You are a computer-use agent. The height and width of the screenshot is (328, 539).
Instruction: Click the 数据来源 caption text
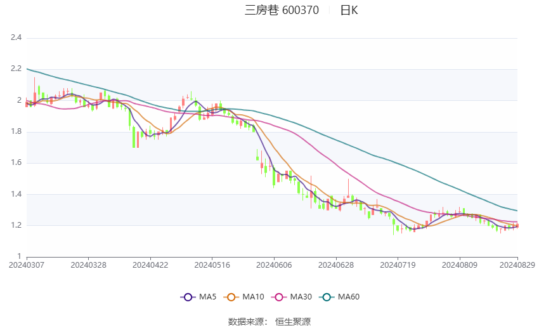click(x=245, y=322)
